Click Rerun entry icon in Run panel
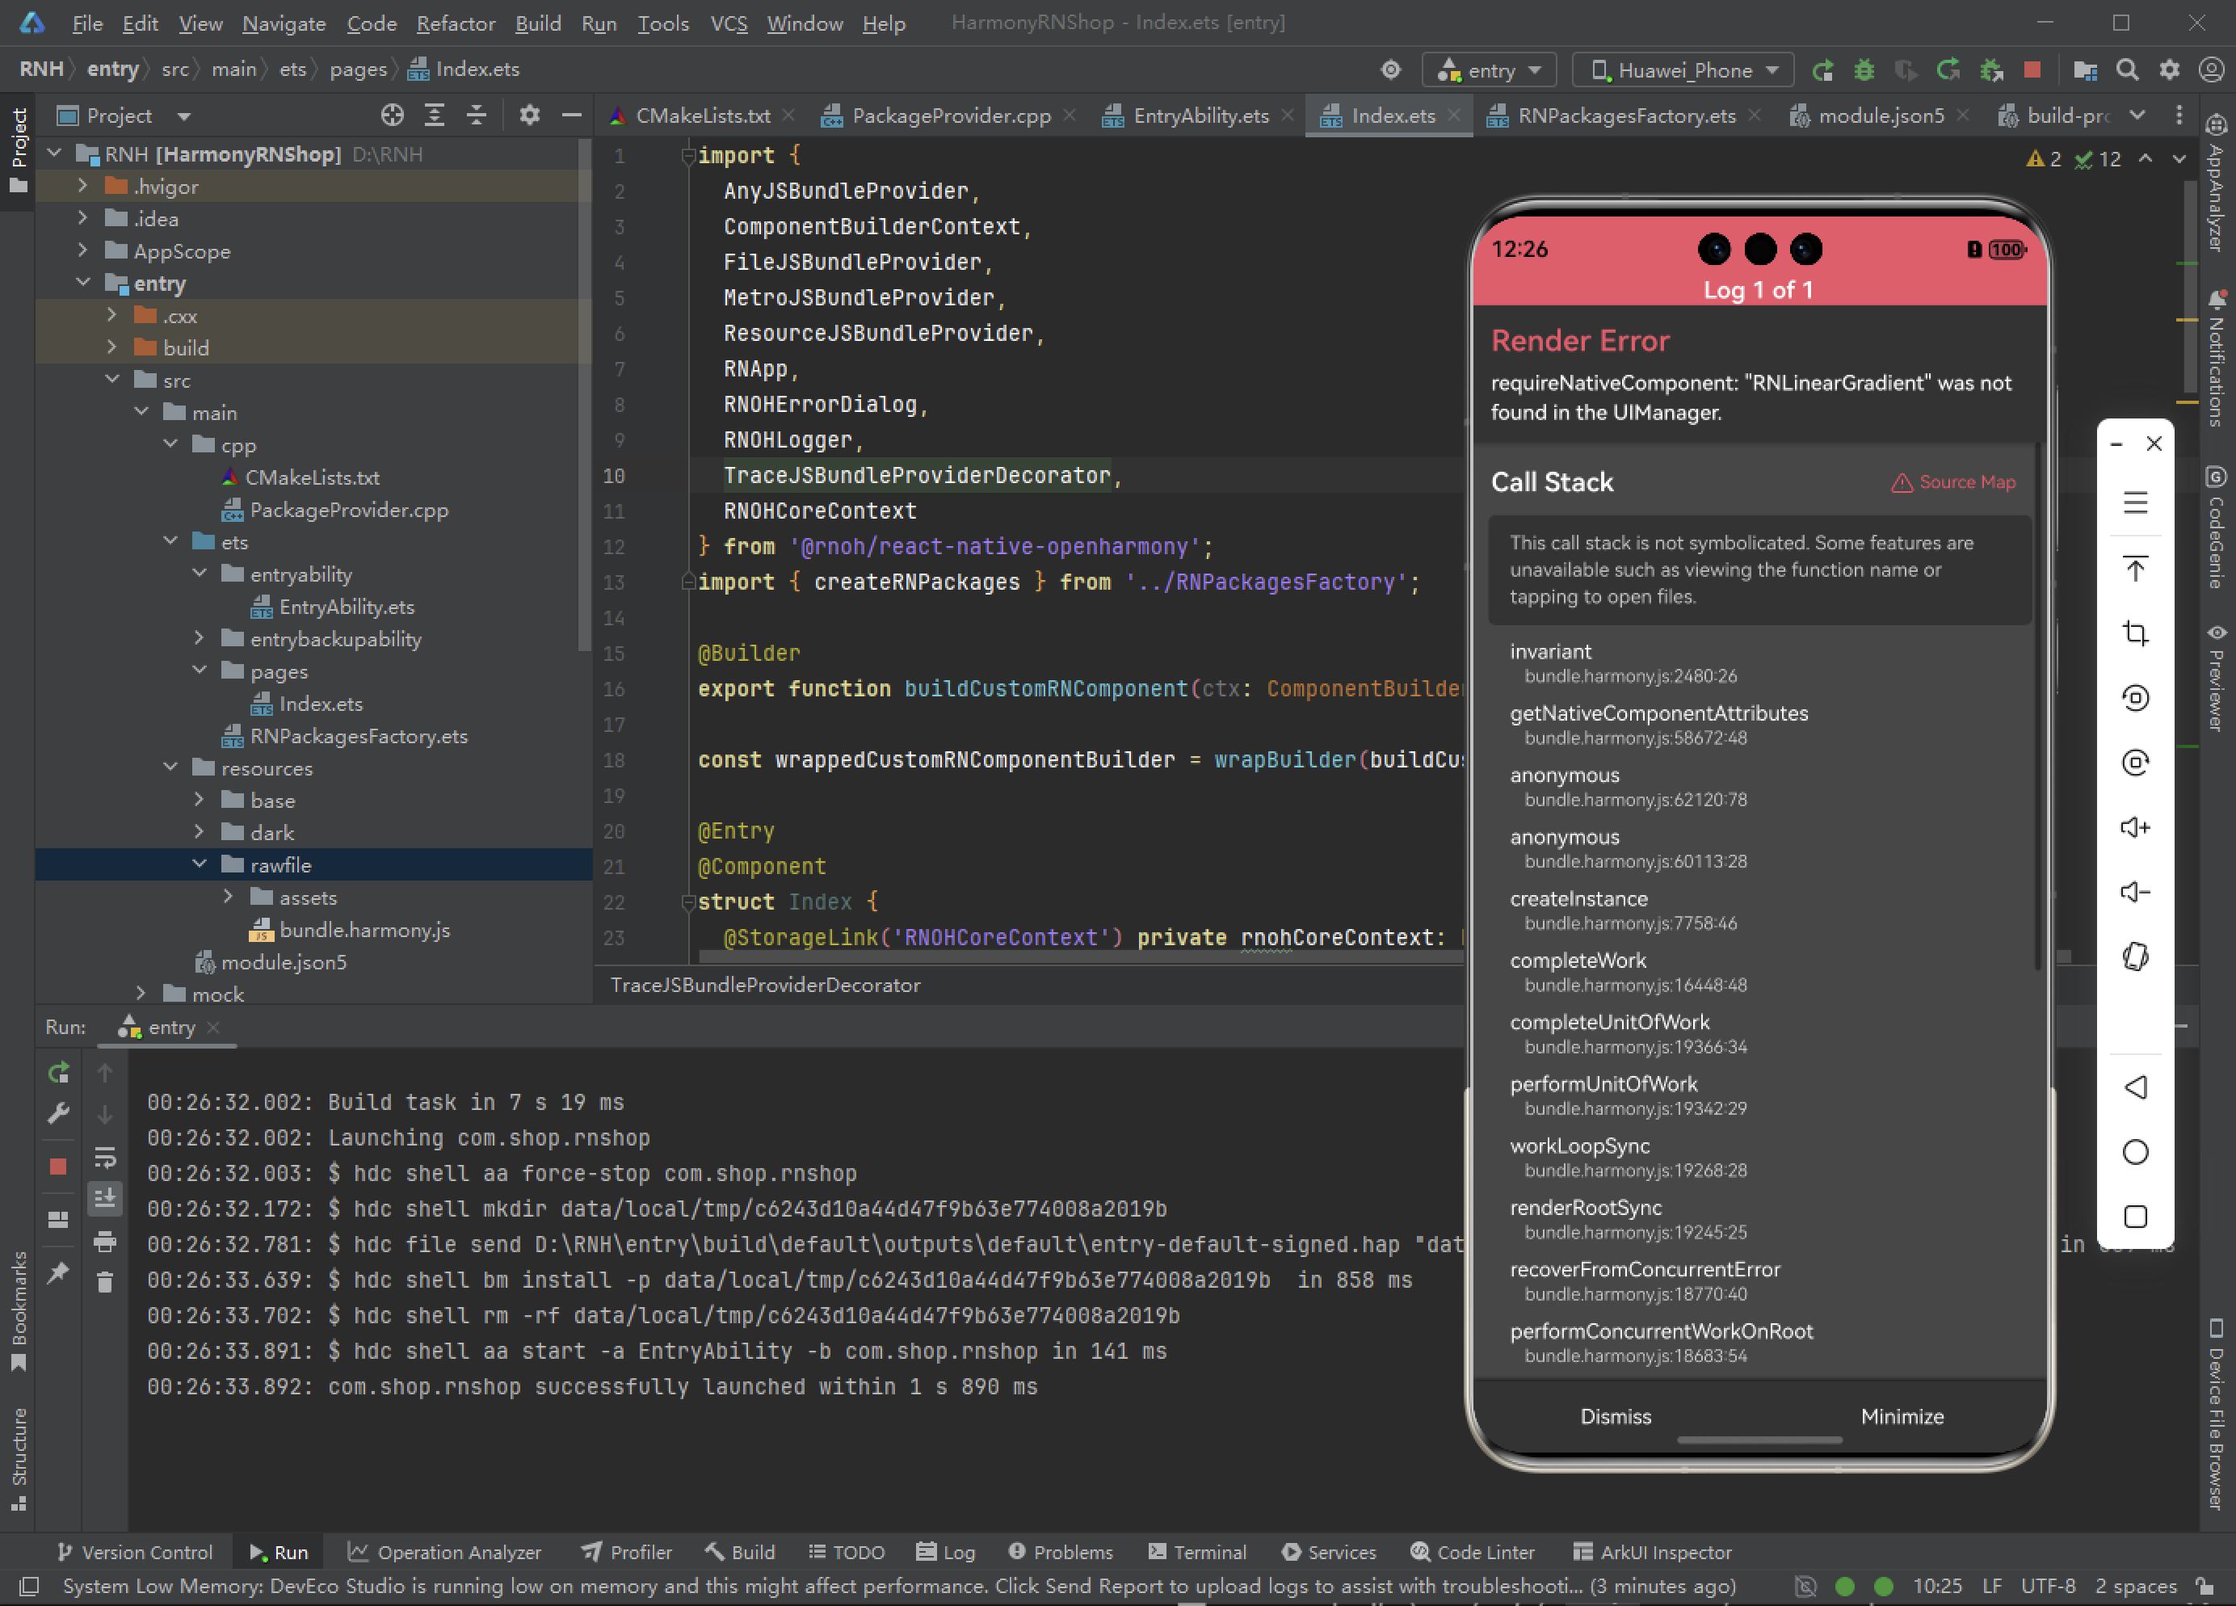Screen dimensions: 2236x1606 pos(58,1073)
